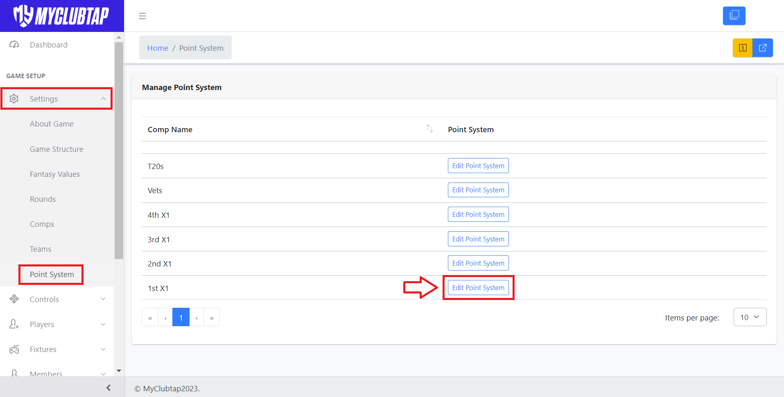Click the 1st X1 comp name cell
The image size is (784, 397).
click(x=158, y=288)
